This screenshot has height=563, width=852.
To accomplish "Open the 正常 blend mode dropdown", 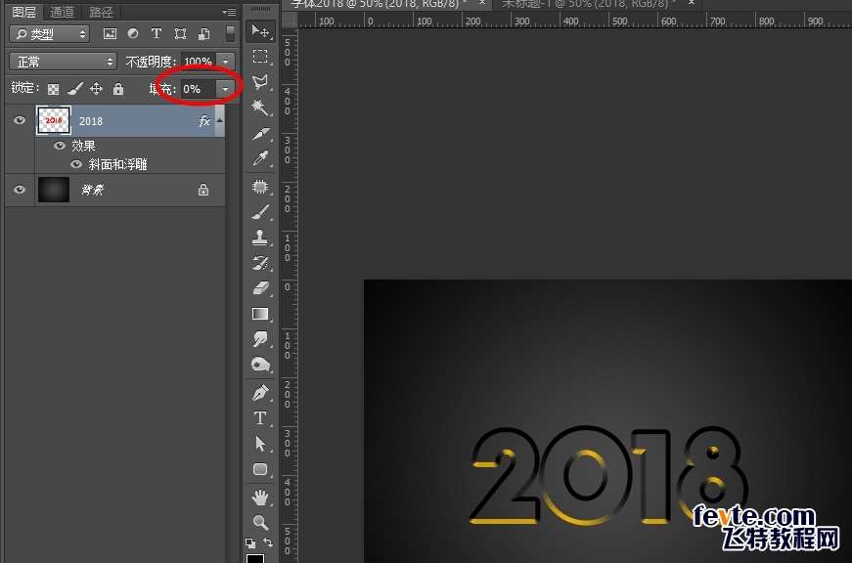I will click(x=63, y=62).
